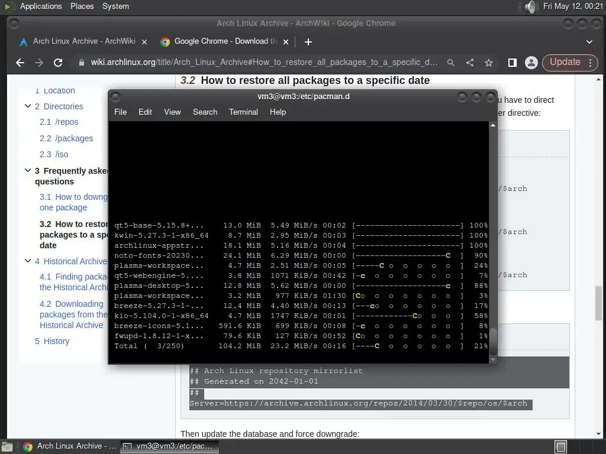Go to 1 Location link
Screen dimensions: 606x454
(55, 90)
